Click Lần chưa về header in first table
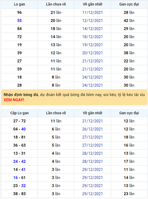This screenshot has width=148, height=199. [x=56, y=4]
